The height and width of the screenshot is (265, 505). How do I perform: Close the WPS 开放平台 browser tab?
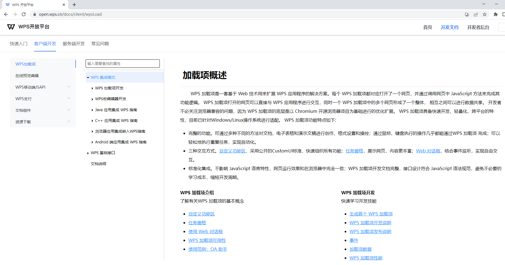click(64, 5)
